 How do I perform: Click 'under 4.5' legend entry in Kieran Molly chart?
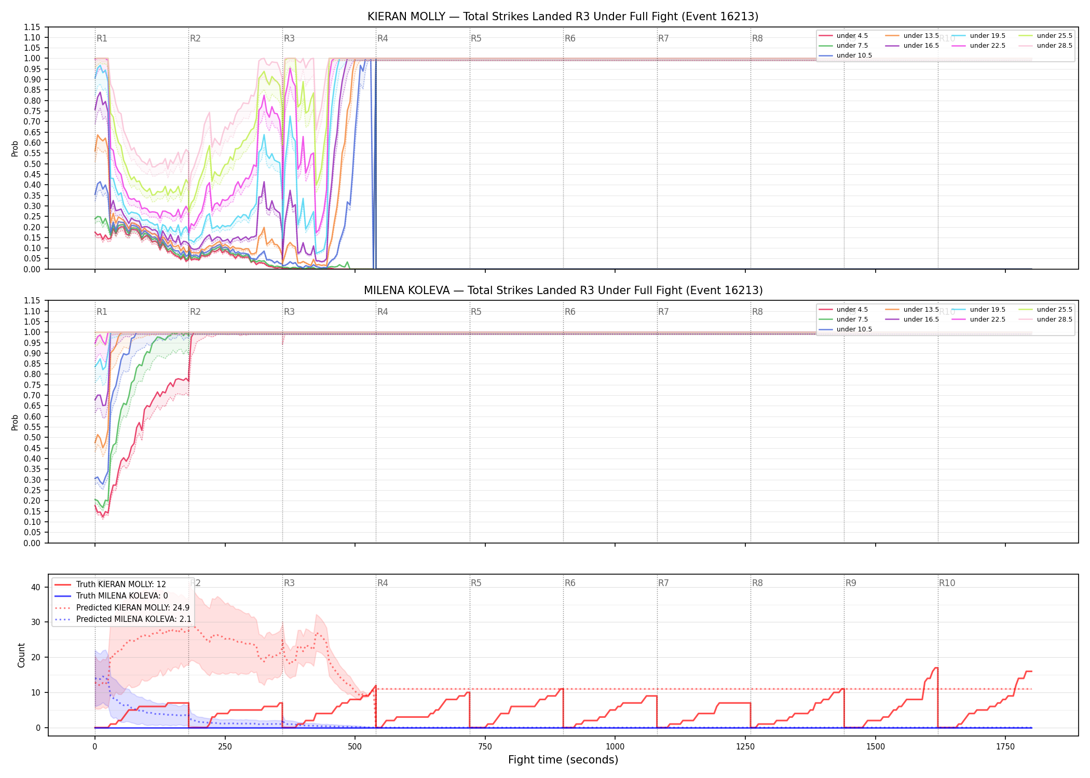[x=843, y=36]
